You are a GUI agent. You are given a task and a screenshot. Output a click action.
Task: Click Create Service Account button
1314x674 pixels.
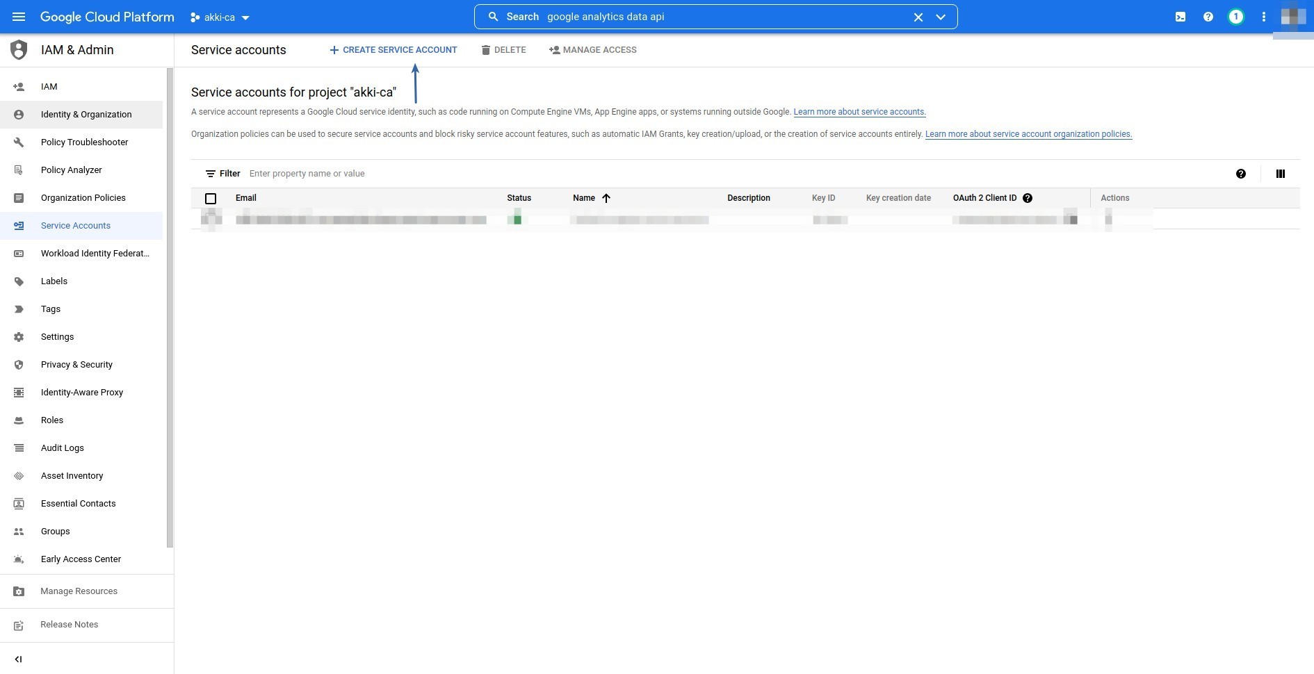(x=394, y=50)
